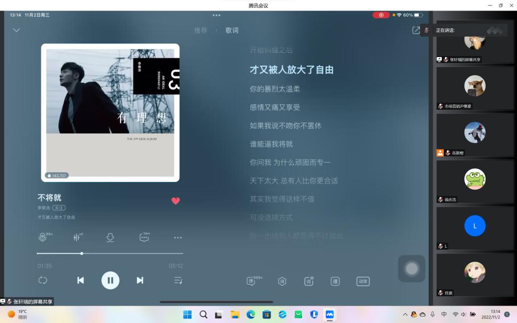Jump to lyric line 谁能逼我将就
This screenshot has width=517, height=323.
271,144
